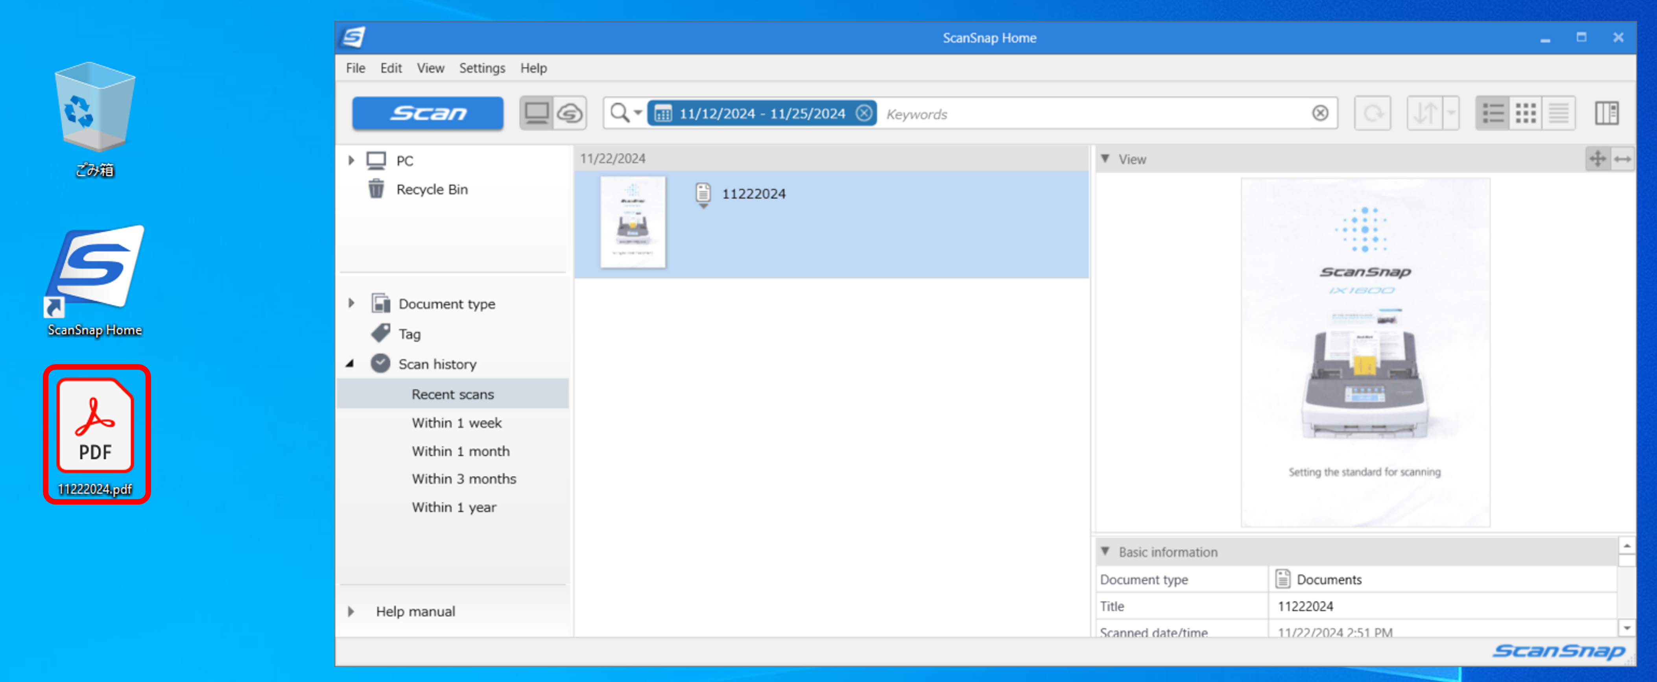
Task: Open the File menu
Action: coord(355,68)
